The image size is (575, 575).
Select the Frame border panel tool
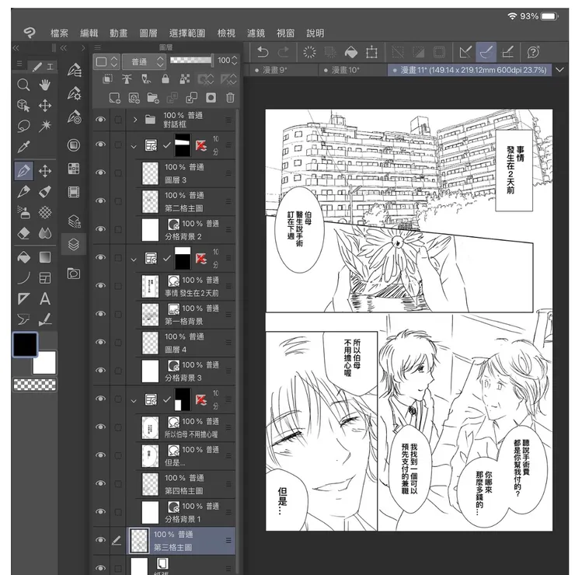[x=45, y=278]
